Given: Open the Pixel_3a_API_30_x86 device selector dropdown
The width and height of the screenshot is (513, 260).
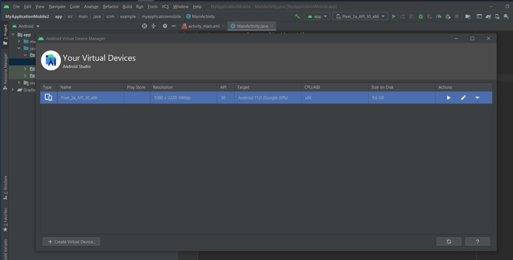Looking at the screenshot, I should (x=360, y=16).
